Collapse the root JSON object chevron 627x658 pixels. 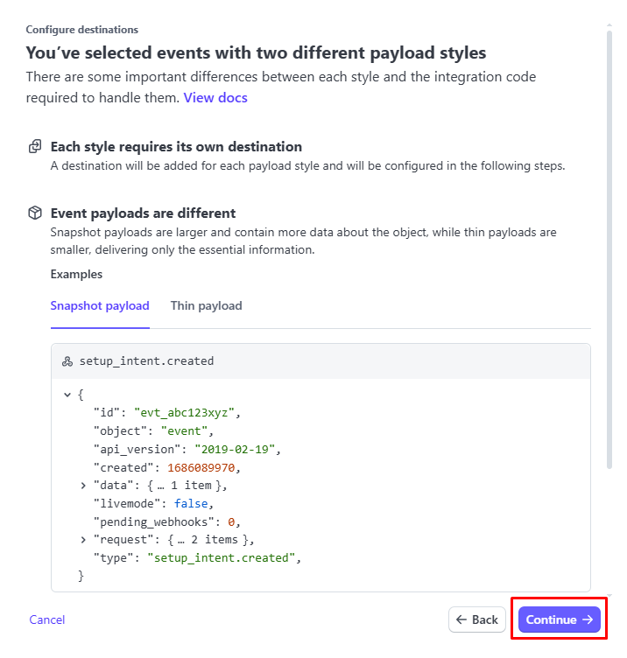coord(67,395)
